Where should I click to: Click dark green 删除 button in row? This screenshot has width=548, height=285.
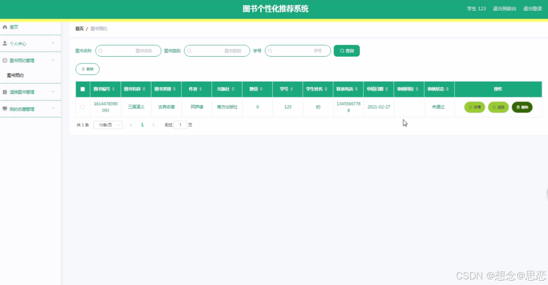[x=522, y=107]
